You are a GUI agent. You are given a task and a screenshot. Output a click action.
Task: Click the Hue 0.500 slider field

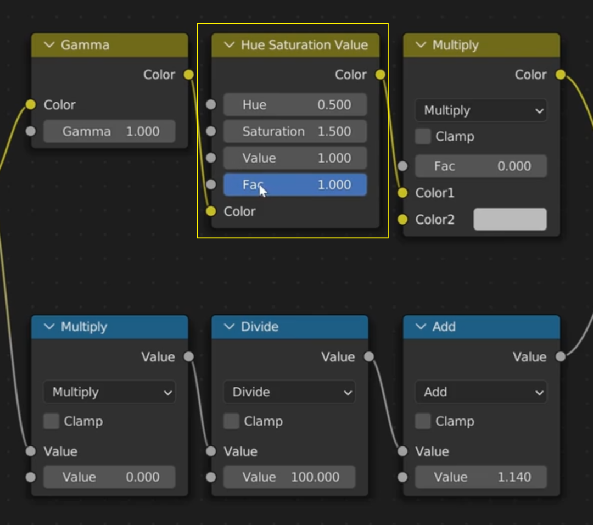pos(295,105)
